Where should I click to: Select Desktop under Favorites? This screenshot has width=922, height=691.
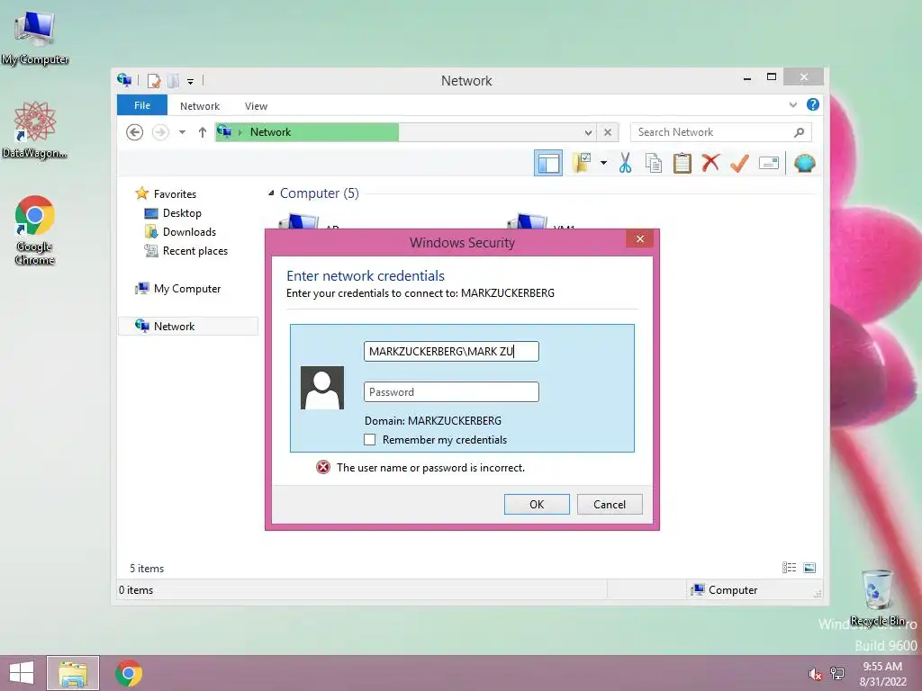(x=182, y=212)
